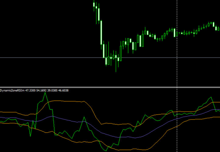The image size is (220, 152).
Task: Select the tallest spike of the green RSI line
Action: (45, 93)
